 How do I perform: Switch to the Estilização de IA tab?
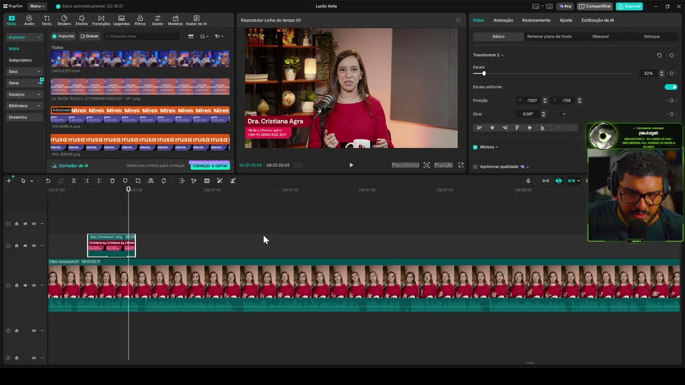[597, 20]
